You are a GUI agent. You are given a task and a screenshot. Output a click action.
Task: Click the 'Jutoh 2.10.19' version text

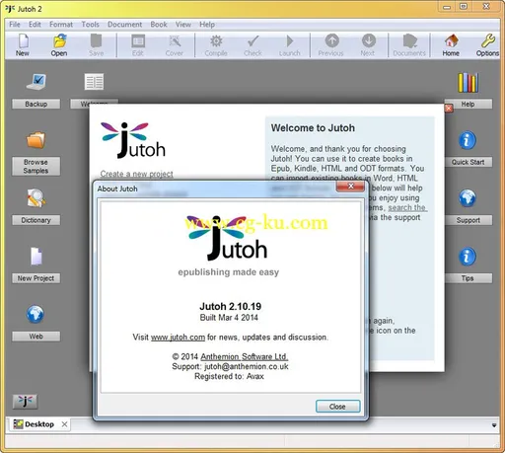(231, 307)
